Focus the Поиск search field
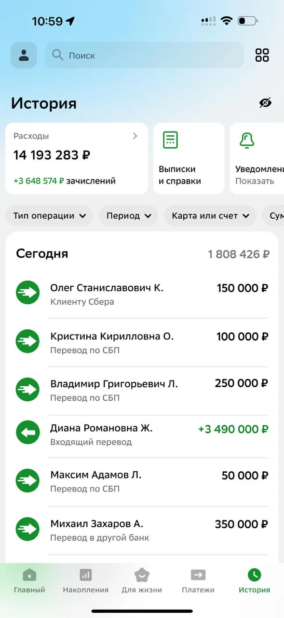 coord(145,55)
